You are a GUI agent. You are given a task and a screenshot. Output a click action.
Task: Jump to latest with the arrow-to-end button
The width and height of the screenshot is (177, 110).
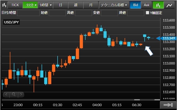(x=168, y=105)
